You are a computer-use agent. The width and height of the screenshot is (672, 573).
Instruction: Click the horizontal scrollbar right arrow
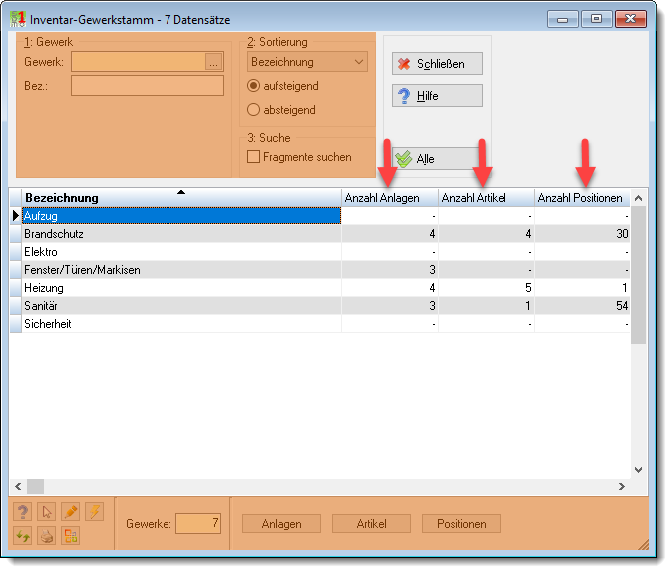click(x=622, y=487)
